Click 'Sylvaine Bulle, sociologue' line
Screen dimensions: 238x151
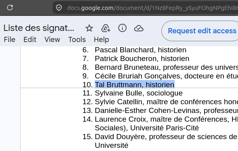point(139,93)
